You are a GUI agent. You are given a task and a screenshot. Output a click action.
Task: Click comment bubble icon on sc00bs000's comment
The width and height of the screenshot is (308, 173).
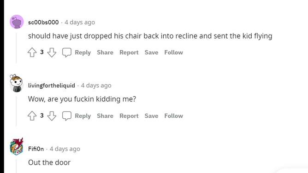click(67, 52)
